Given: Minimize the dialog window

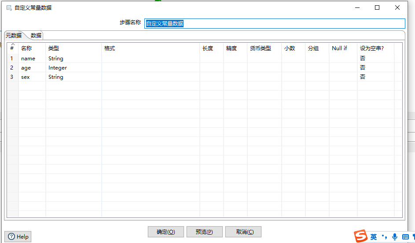Looking at the screenshot, I should pos(357,7).
